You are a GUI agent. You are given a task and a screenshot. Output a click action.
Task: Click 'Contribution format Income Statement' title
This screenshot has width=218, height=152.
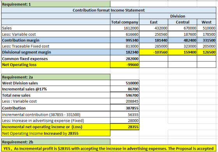(109, 10)
